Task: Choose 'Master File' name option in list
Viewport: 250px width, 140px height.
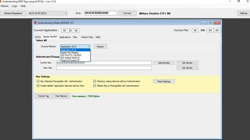Action: [x=75, y=53]
